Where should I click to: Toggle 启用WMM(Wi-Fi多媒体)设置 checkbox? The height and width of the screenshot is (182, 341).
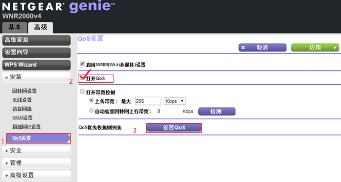pyautogui.click(x=82, y=64)
